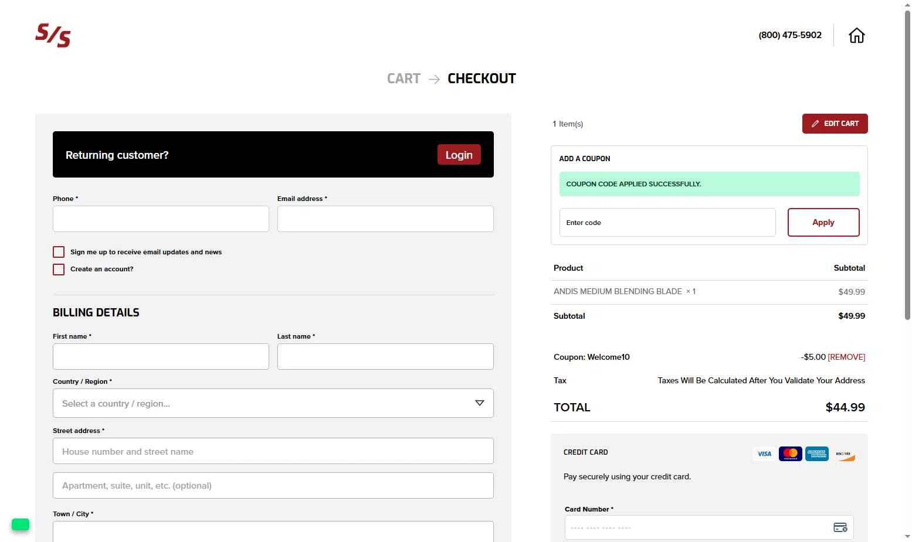The image size is (912, 542).
Task: Click the ANDIS MEDIUM BLENDING BLADE product row
Action: [710, 292]
